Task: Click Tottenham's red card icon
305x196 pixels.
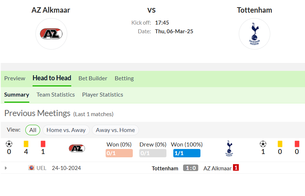Action: tap(297, 144)
